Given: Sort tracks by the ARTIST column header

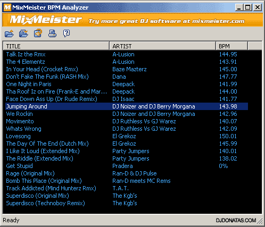Looking at the screenshot, I should [x=162, y=46].
